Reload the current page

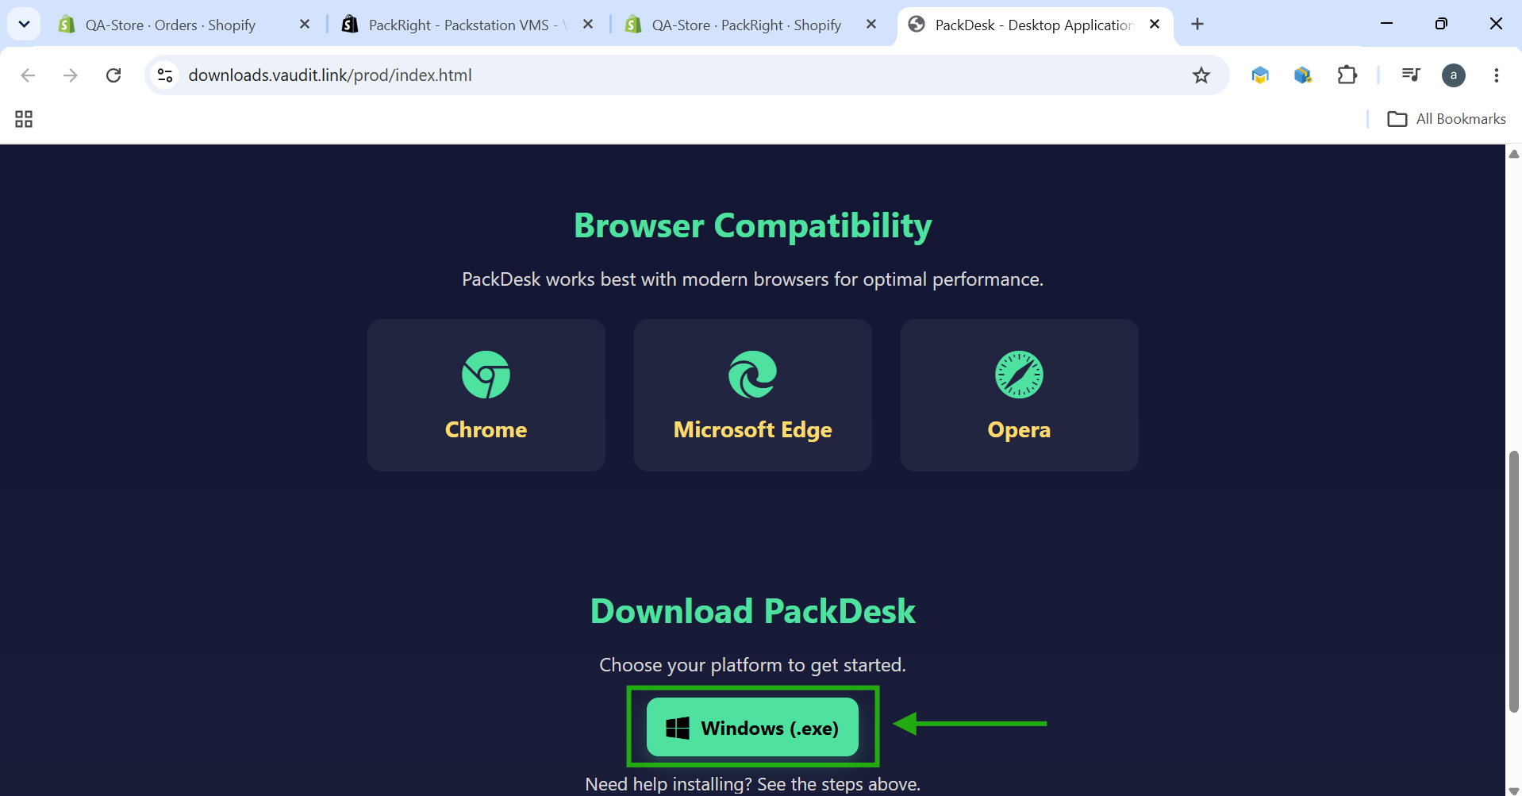(x=113, y=75)
